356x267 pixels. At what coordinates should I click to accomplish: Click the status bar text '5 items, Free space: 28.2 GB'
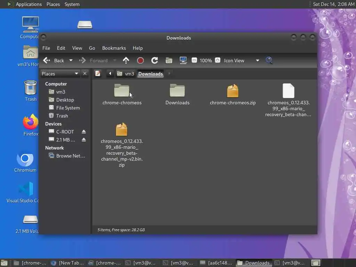121,230
